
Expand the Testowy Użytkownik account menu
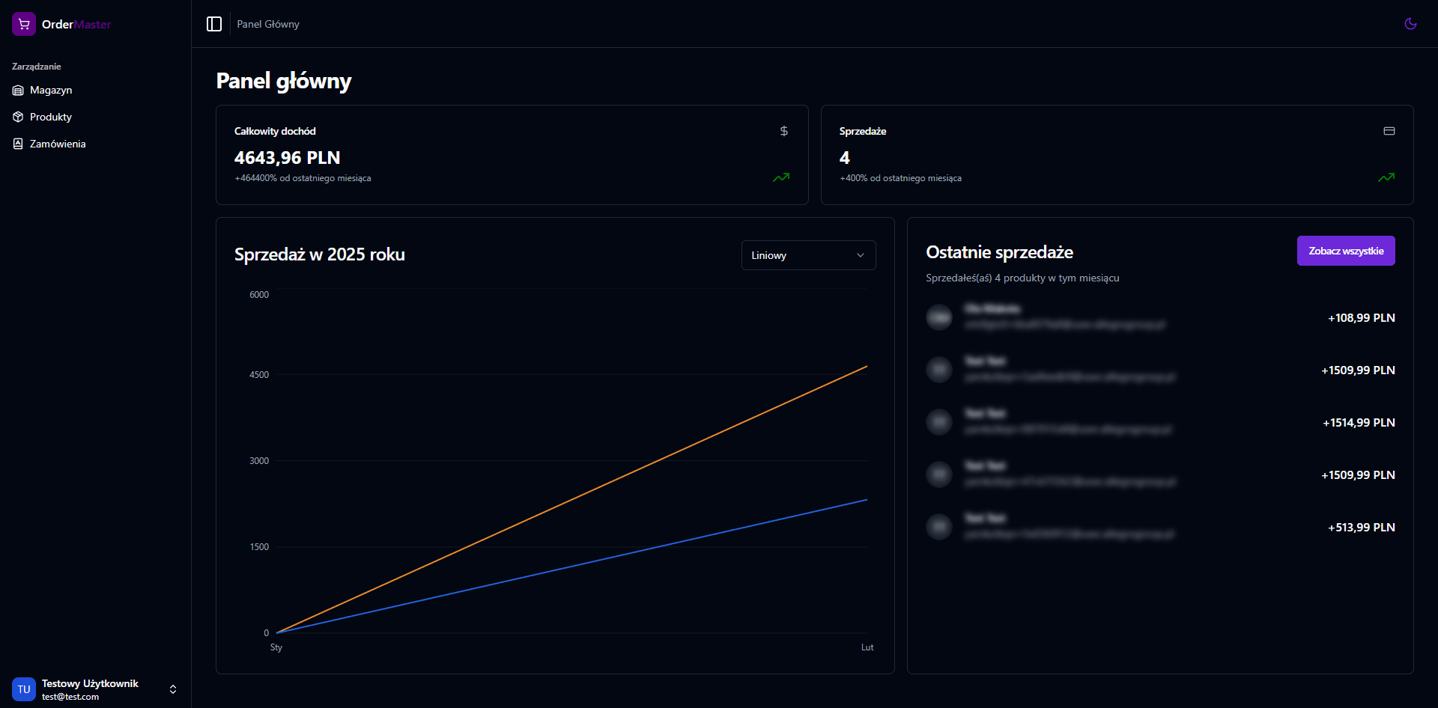(x=173, y=689)
